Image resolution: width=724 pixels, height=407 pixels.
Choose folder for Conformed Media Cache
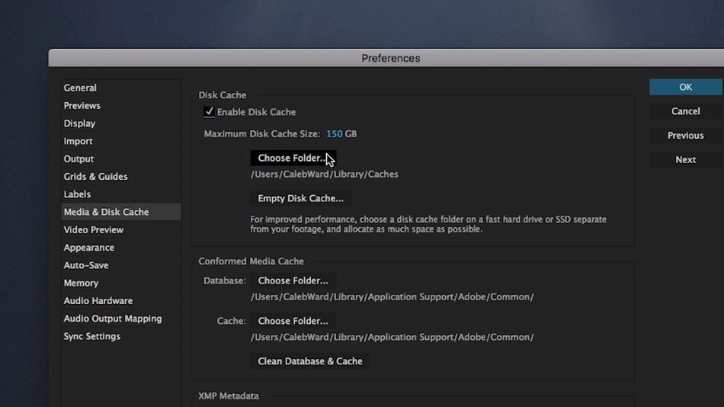(293, 321)
